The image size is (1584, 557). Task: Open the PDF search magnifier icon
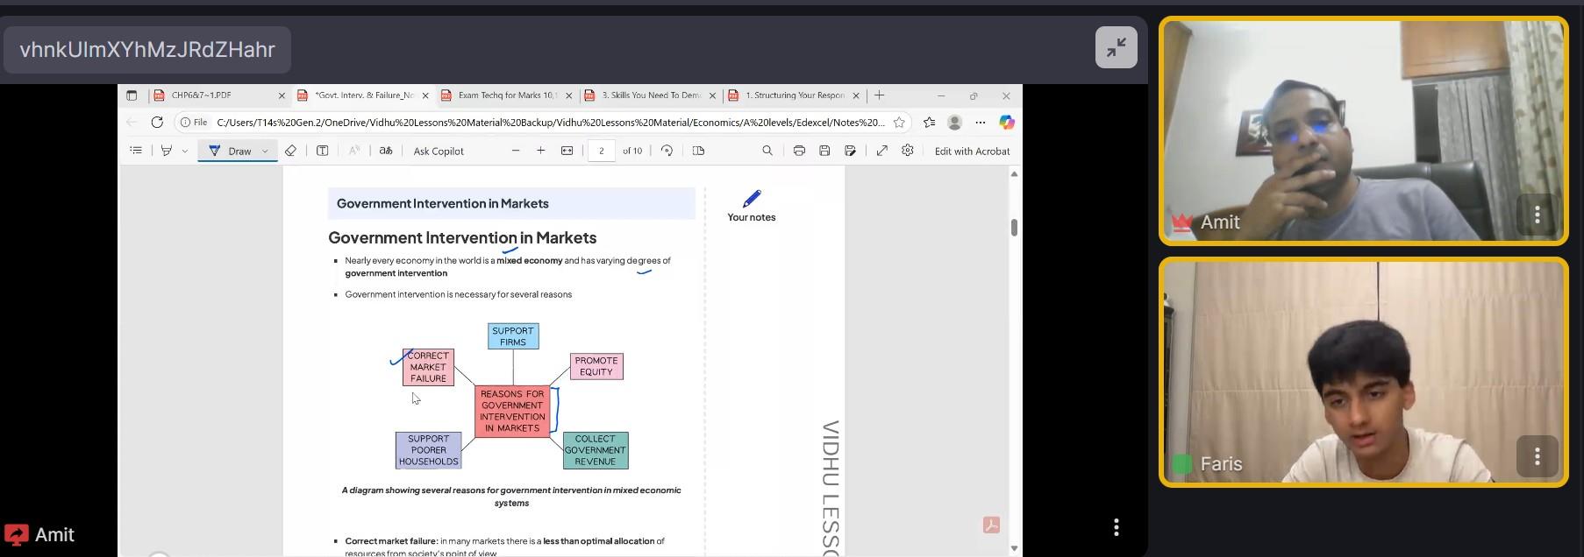click(767, 151)
